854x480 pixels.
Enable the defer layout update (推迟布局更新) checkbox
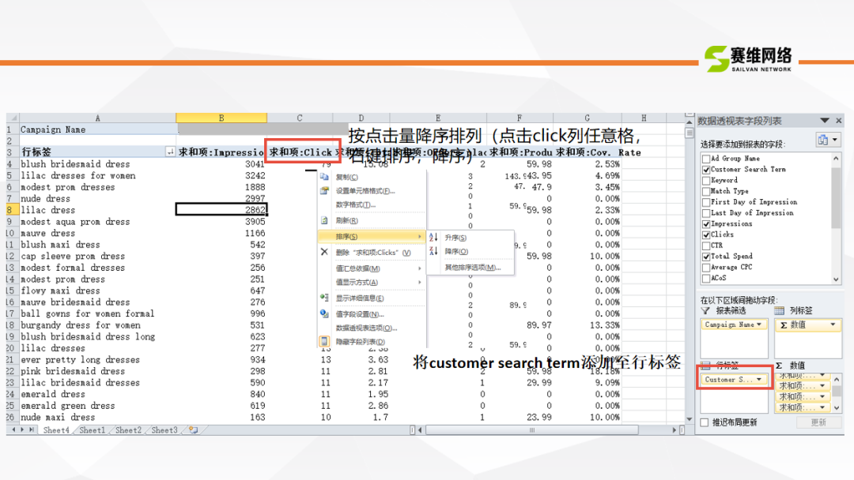click(705, 422)
